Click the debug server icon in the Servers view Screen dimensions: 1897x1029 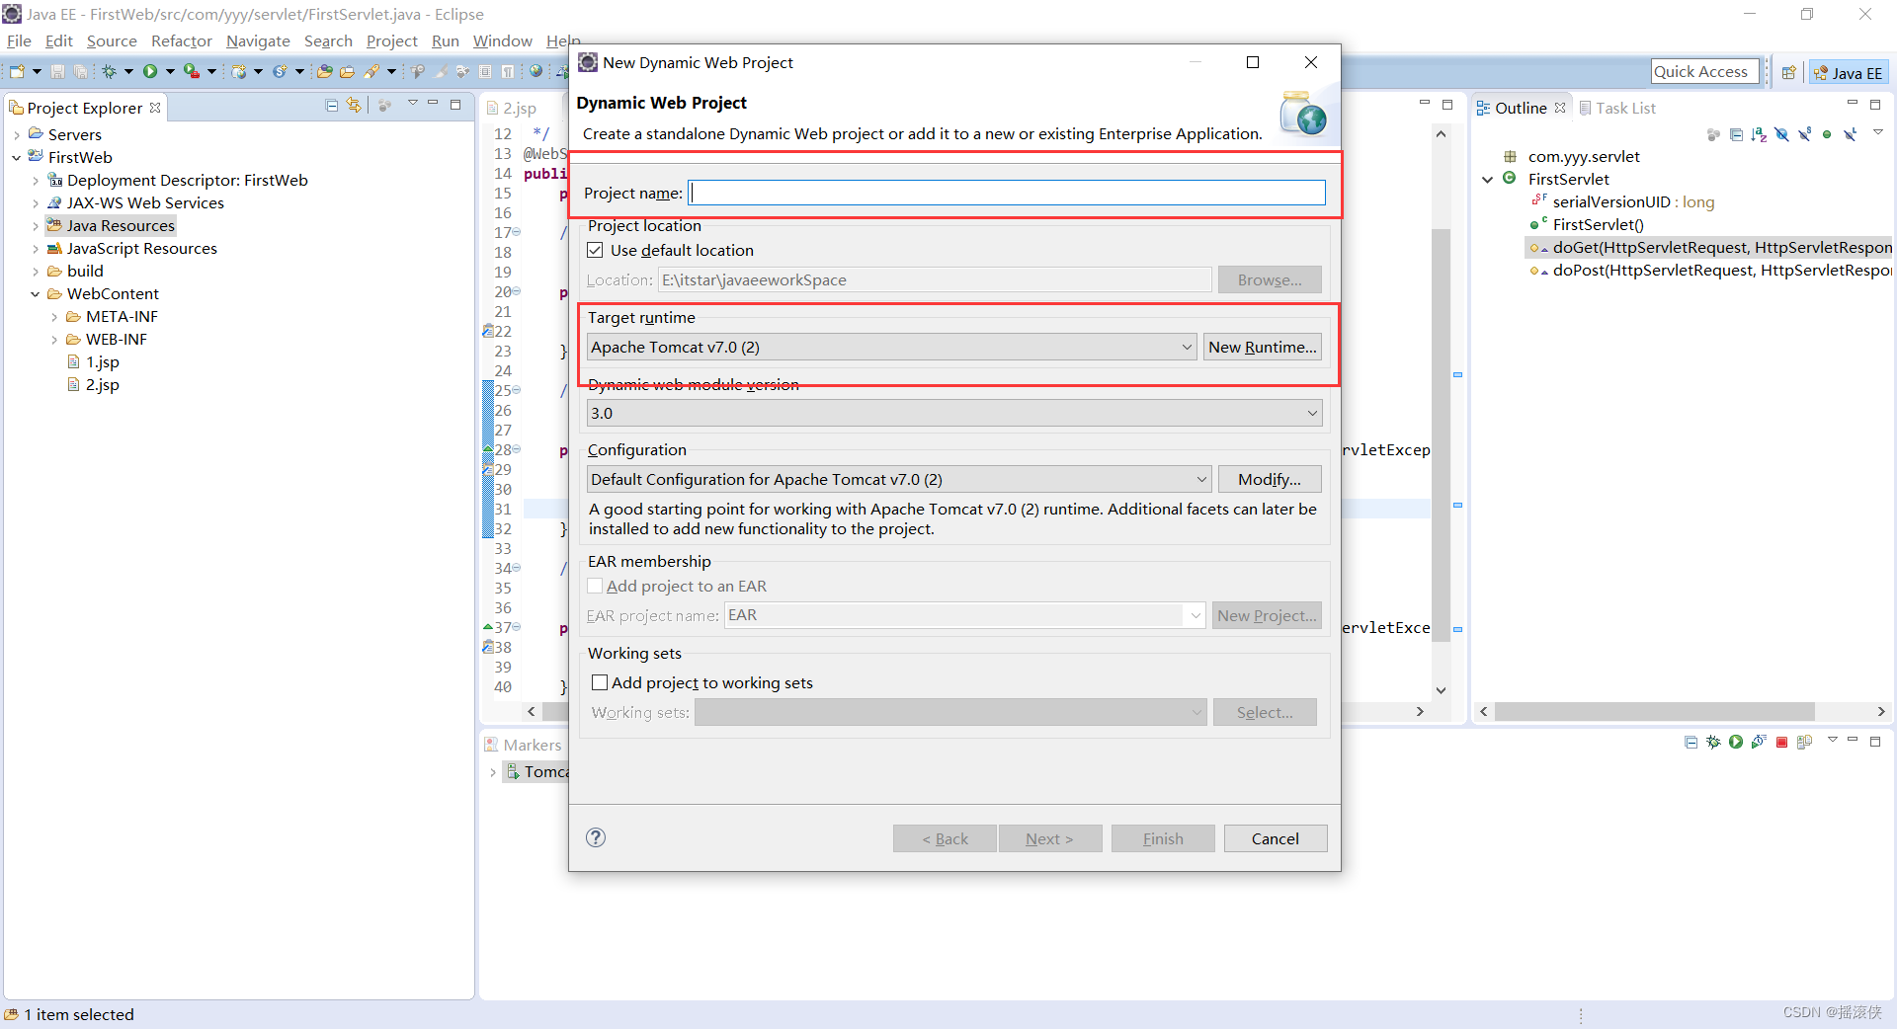(1713, 742)
